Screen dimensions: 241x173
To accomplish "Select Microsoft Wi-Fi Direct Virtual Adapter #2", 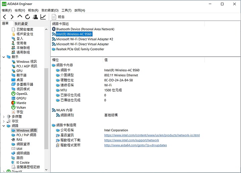I will coord(83,39).
